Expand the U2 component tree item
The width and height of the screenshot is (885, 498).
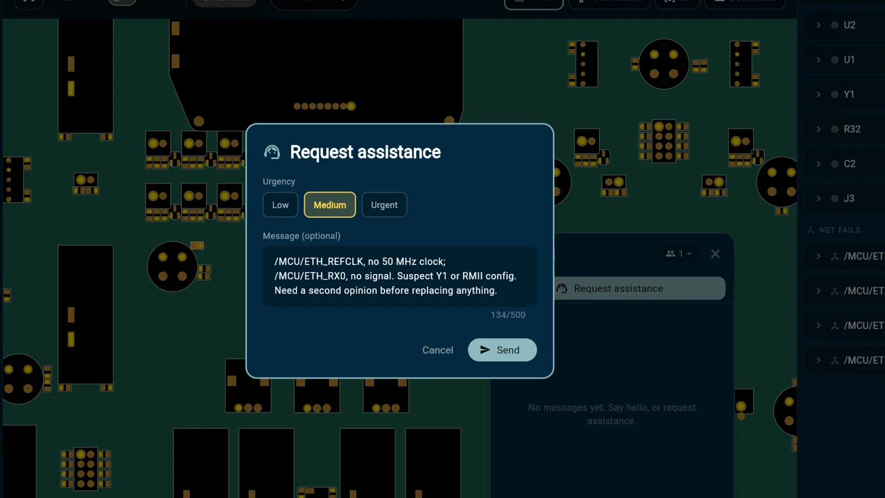pyautogui.click(x=819, y=25)
